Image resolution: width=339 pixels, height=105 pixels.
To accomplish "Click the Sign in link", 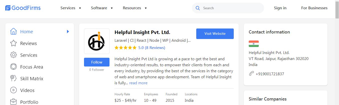I will pos(280,8).
